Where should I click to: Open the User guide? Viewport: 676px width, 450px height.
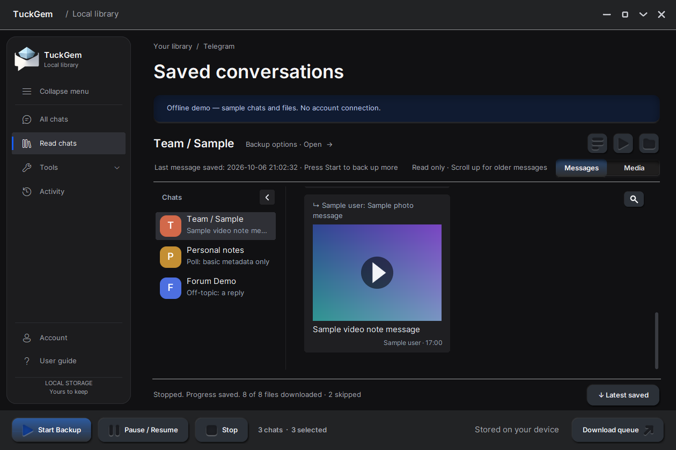pos(69,361)
